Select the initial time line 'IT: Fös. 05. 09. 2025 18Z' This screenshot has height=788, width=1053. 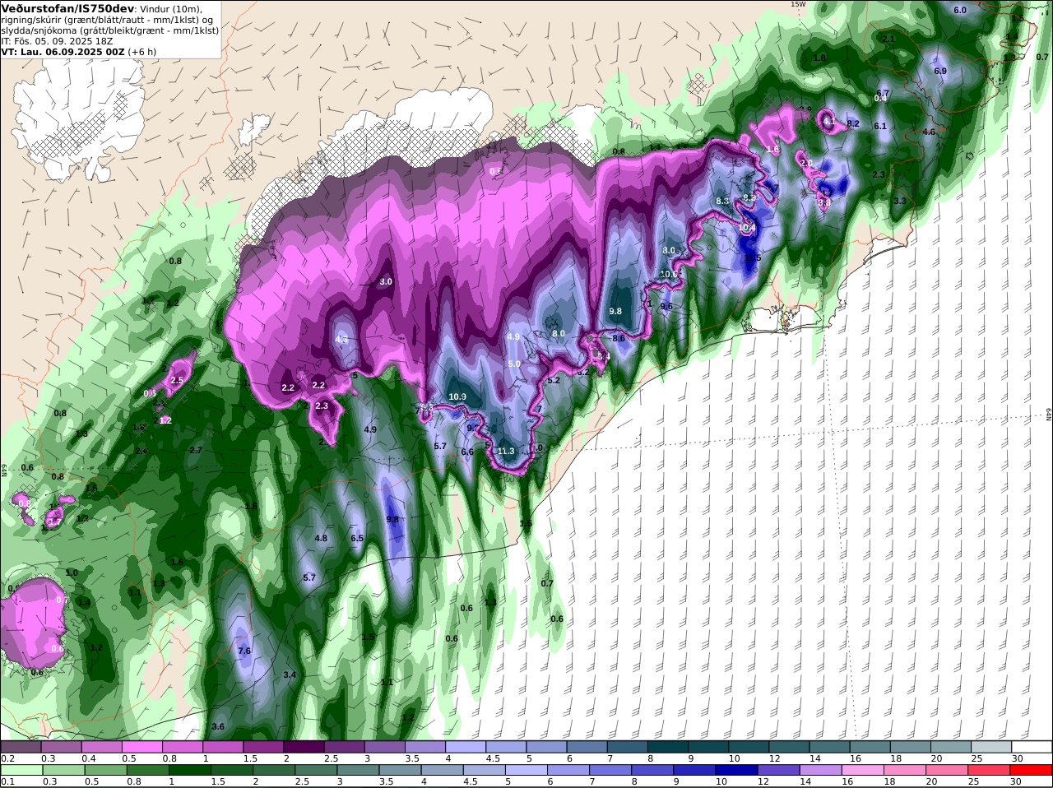(x=57, y=40)
